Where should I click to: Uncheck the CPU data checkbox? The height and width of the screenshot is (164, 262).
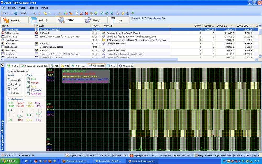pyautogui.click(x=28, y=79)
